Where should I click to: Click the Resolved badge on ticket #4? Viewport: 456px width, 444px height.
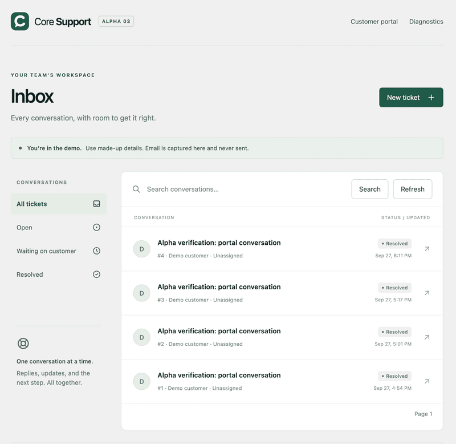coord(394,244)
